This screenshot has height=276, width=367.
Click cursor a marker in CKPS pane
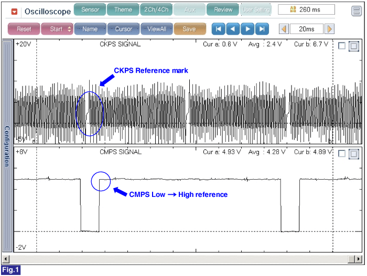[34, 141]
